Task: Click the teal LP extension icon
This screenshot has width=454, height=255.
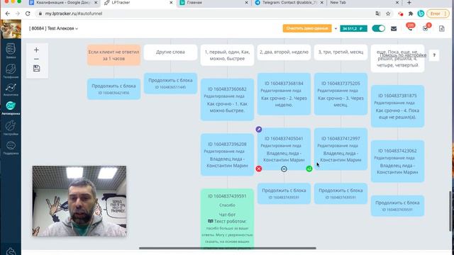Action: pos(421,13)
